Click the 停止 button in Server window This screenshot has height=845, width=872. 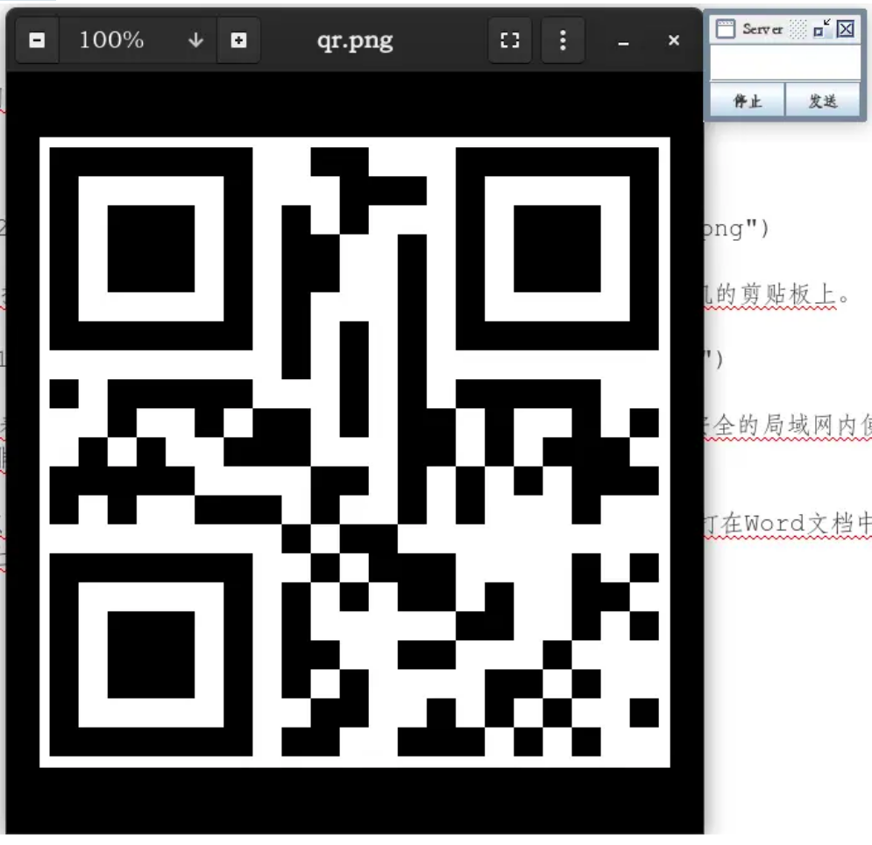tap(748, 101)
